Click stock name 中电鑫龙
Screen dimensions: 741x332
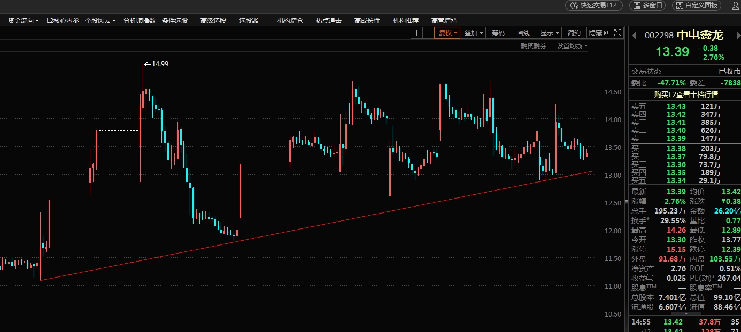pyautogui.click(x=700, y=35)
